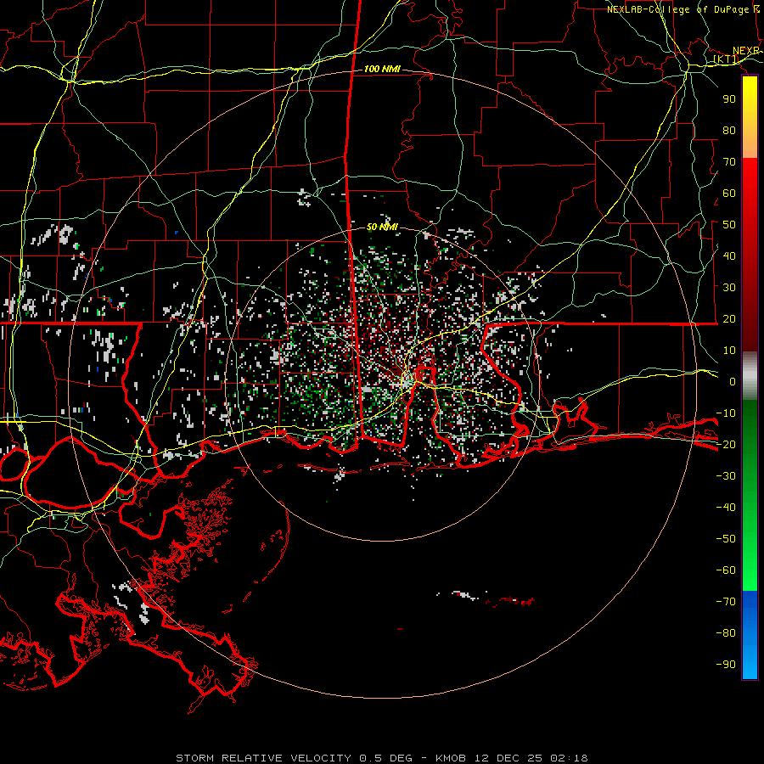Click the positive 90 label on velocity scale
Screen dimensions: 764x764
coord(729,99)
